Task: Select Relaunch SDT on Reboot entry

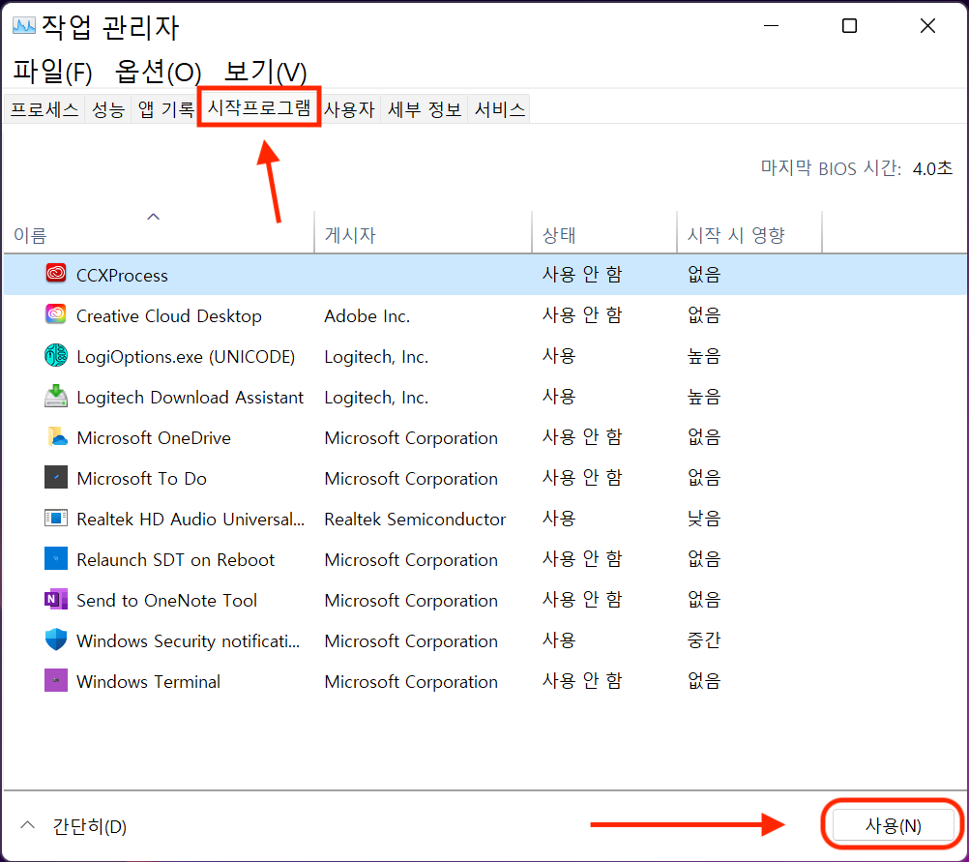Action: click(x=175, y=559)
